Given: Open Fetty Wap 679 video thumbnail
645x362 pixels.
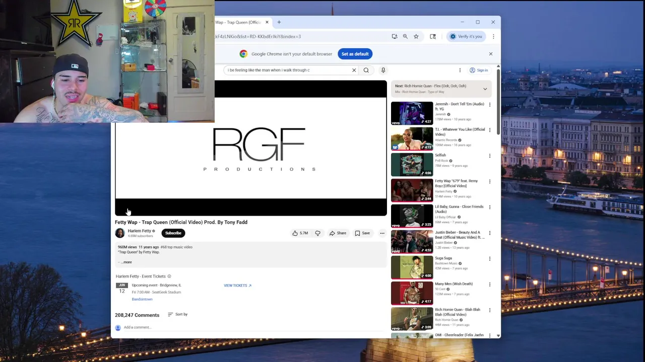Looking at the screenshot, I should (x=412, y=190).
